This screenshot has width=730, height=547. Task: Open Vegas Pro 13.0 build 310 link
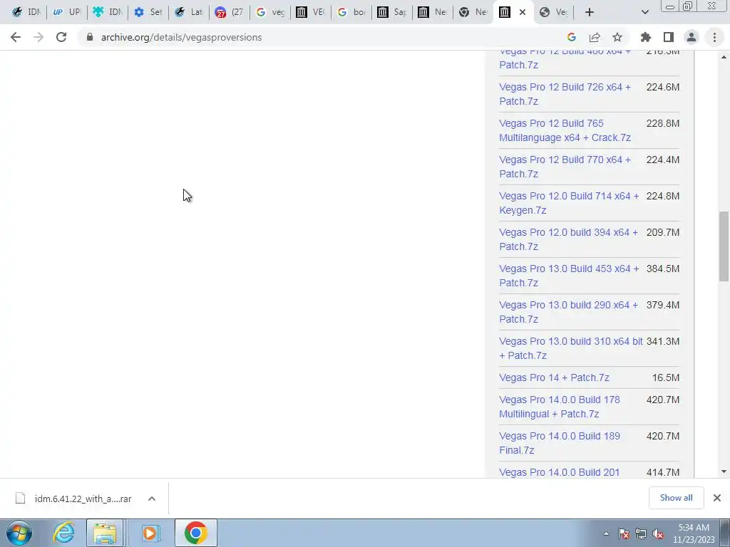[x=571, y=348]
